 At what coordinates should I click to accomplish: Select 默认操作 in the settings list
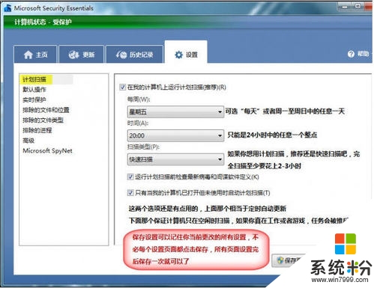(x=34, y=90)
